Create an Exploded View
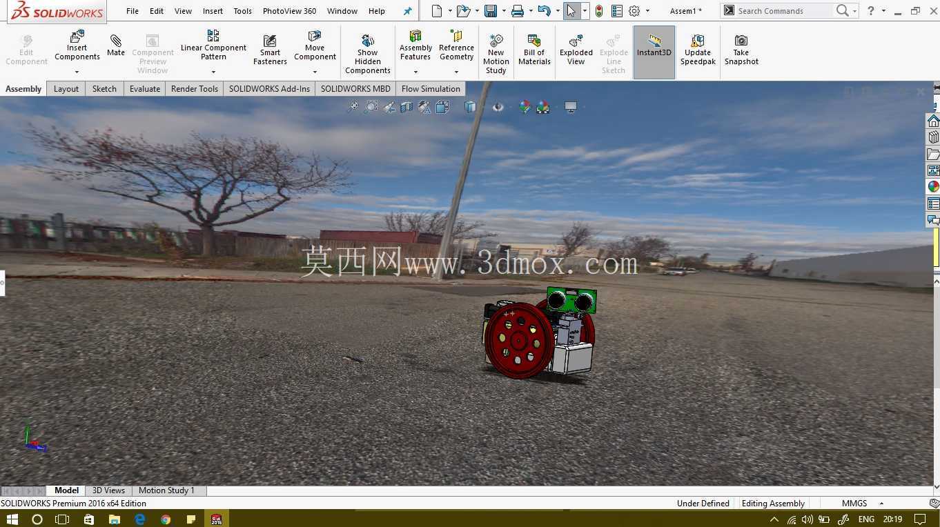Image resolution: width=940 pixels, height=527 pixels. [x=576, y=50]
